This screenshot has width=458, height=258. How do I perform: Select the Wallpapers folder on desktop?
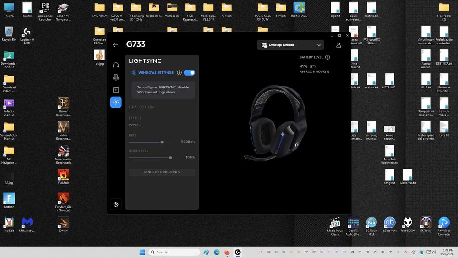[x=172, y=10]
